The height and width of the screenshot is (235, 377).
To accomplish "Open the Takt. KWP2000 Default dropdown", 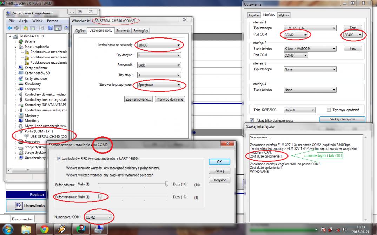I will coord(299,110).
